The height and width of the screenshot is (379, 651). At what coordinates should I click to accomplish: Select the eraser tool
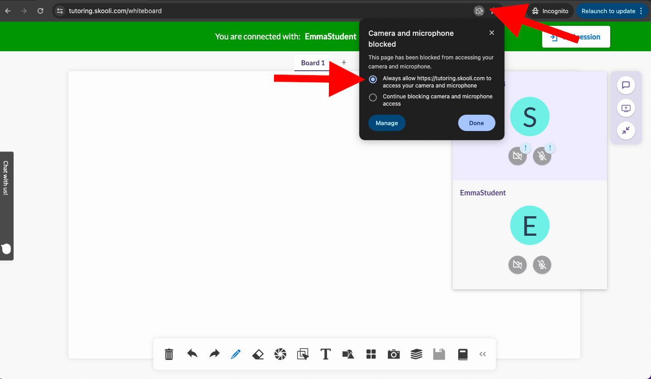click(x=258, y=354)
